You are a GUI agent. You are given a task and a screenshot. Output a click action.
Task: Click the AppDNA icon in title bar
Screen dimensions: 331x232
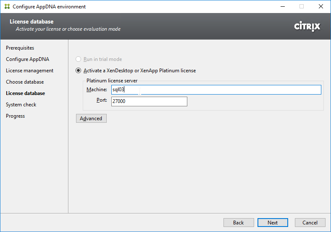click(7, 6)
